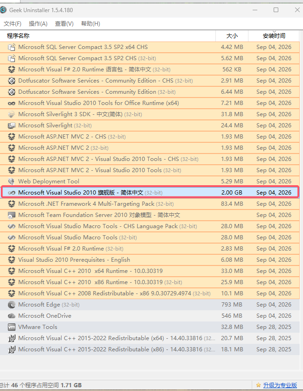303x391 pixels.
Task: Click Team Foundation Server 2010 对象模型 icon
Action: coord(12,215)
